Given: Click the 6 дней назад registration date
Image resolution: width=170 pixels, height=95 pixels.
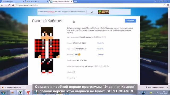Looking at the screenshot, I should click(x=85, y=37).
